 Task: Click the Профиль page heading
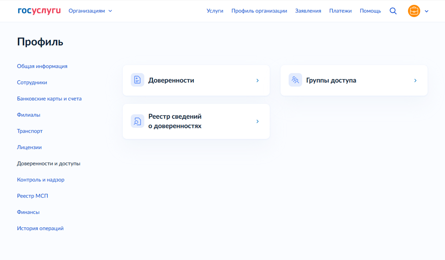coord(40,42)
